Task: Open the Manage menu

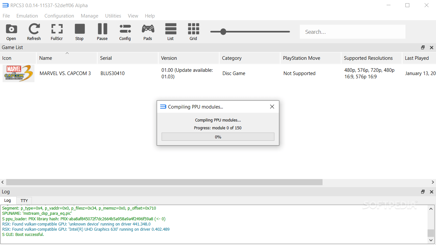Action: click(89, 16)
